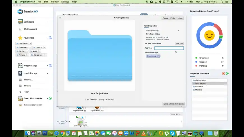244x137 pixels.
Task: Collapse the Dashboard section chevron
Action: 47,22
